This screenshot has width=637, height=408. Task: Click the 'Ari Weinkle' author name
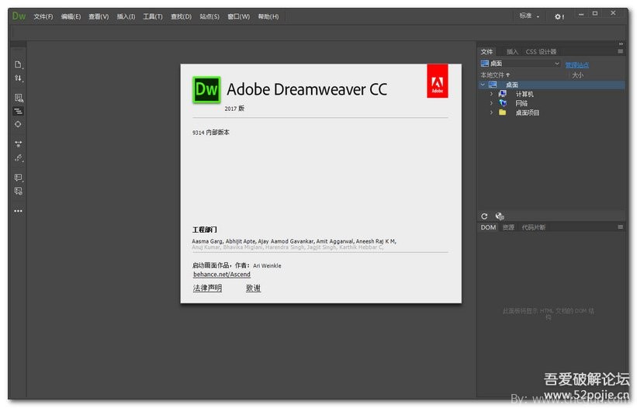click(x=267, y=266)
